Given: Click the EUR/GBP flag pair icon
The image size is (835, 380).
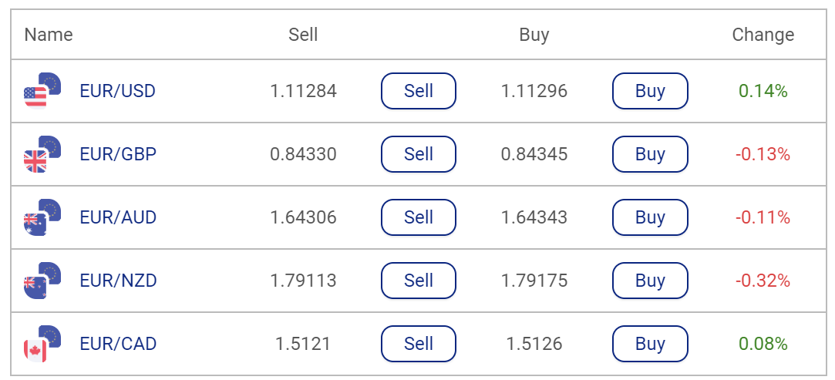Looking at the screenshot, I should tap(42, 154).
